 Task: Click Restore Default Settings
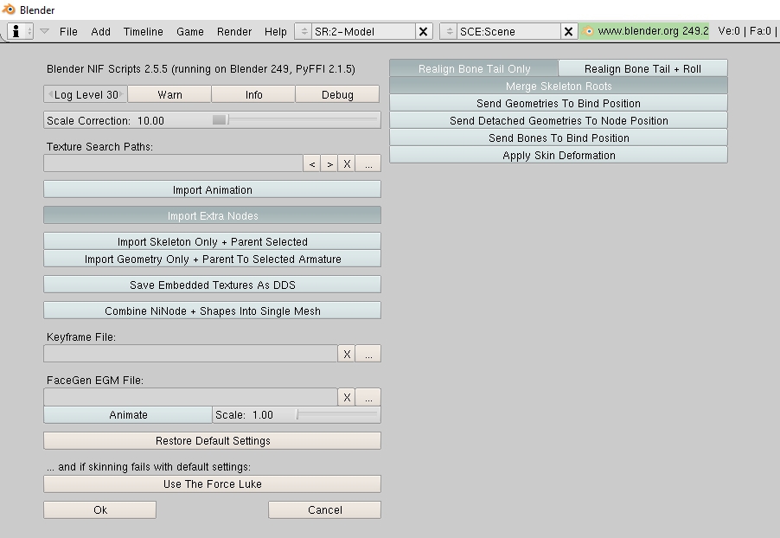click(x=213, y=440)
